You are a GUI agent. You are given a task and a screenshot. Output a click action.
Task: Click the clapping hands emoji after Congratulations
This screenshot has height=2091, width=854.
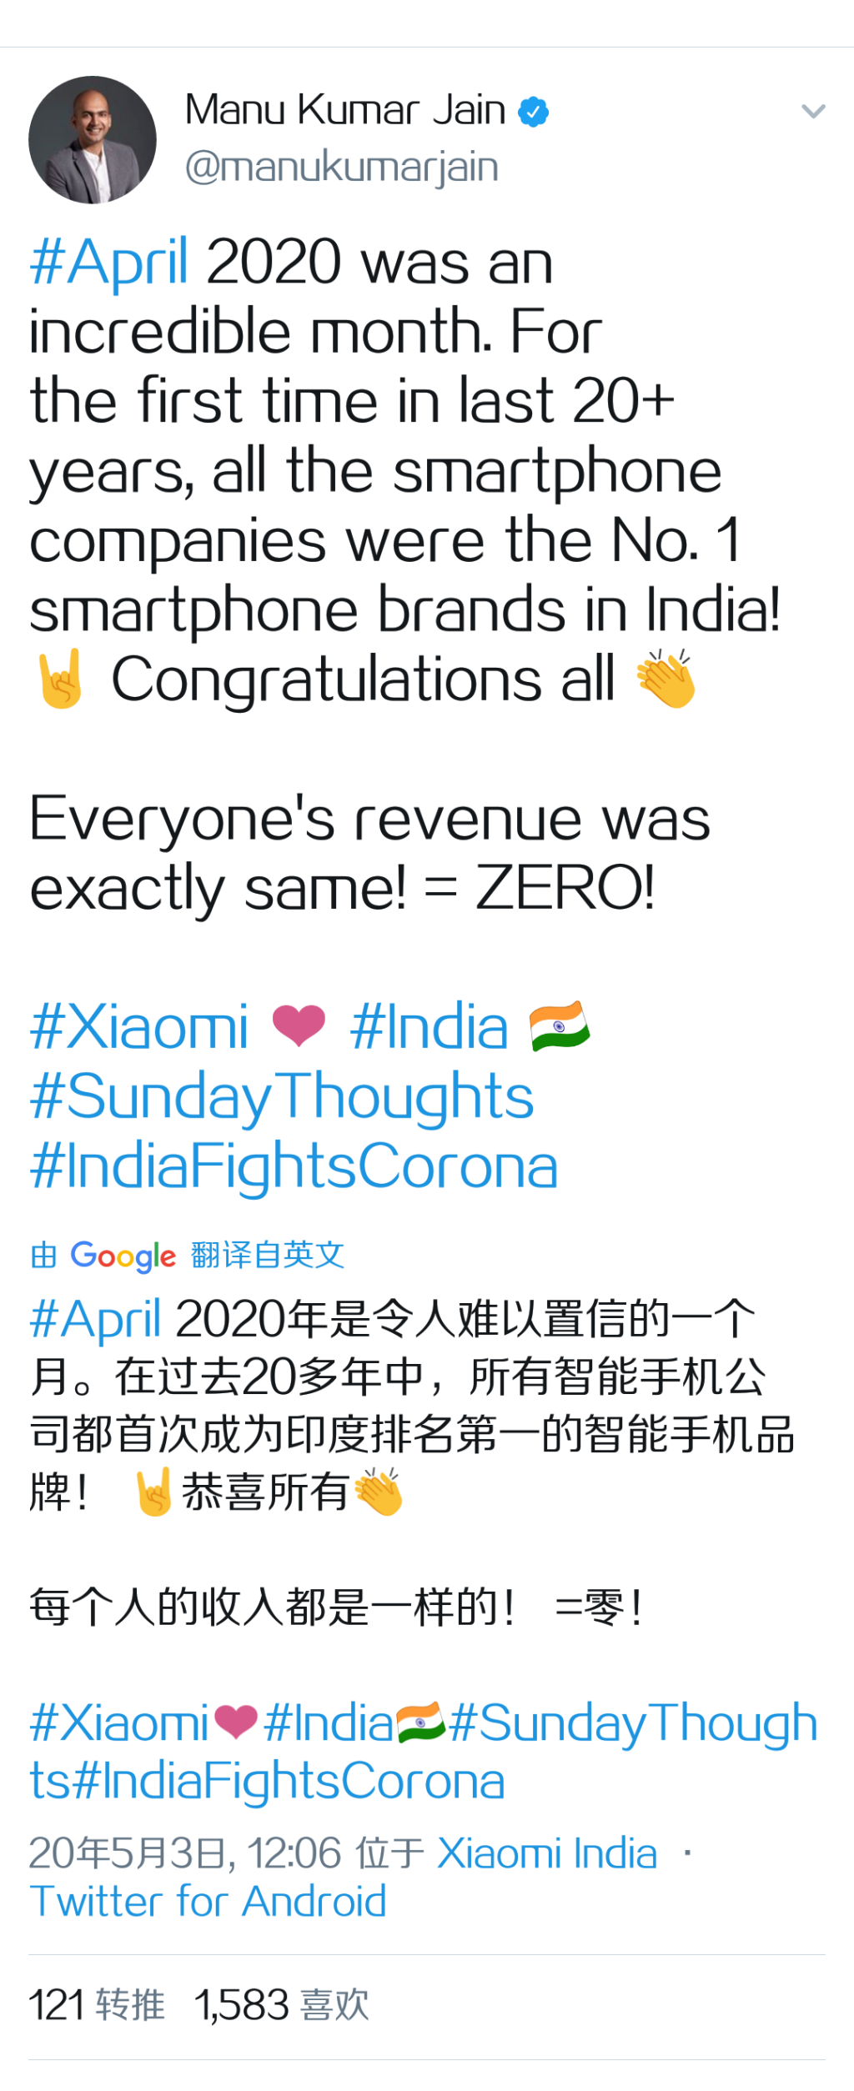click(666, 679)
